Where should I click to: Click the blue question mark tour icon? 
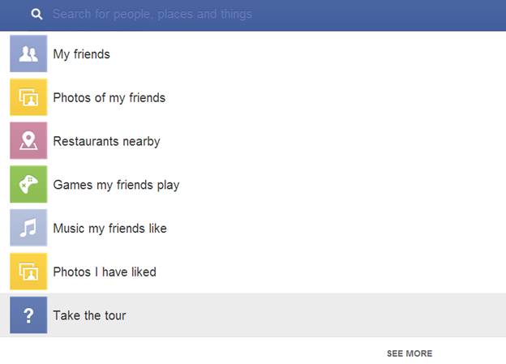[x=28, y=315]
